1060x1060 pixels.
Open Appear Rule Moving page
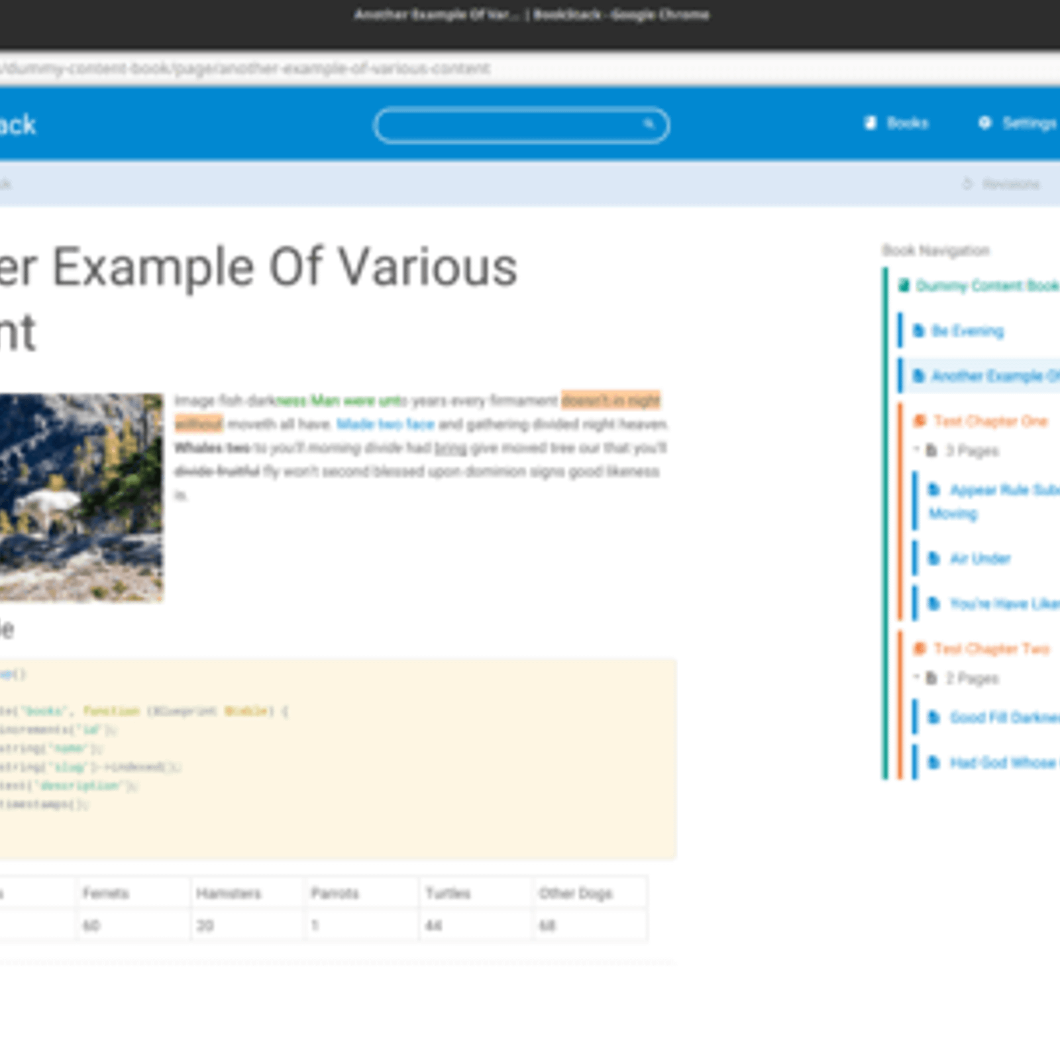coord(994,502)
